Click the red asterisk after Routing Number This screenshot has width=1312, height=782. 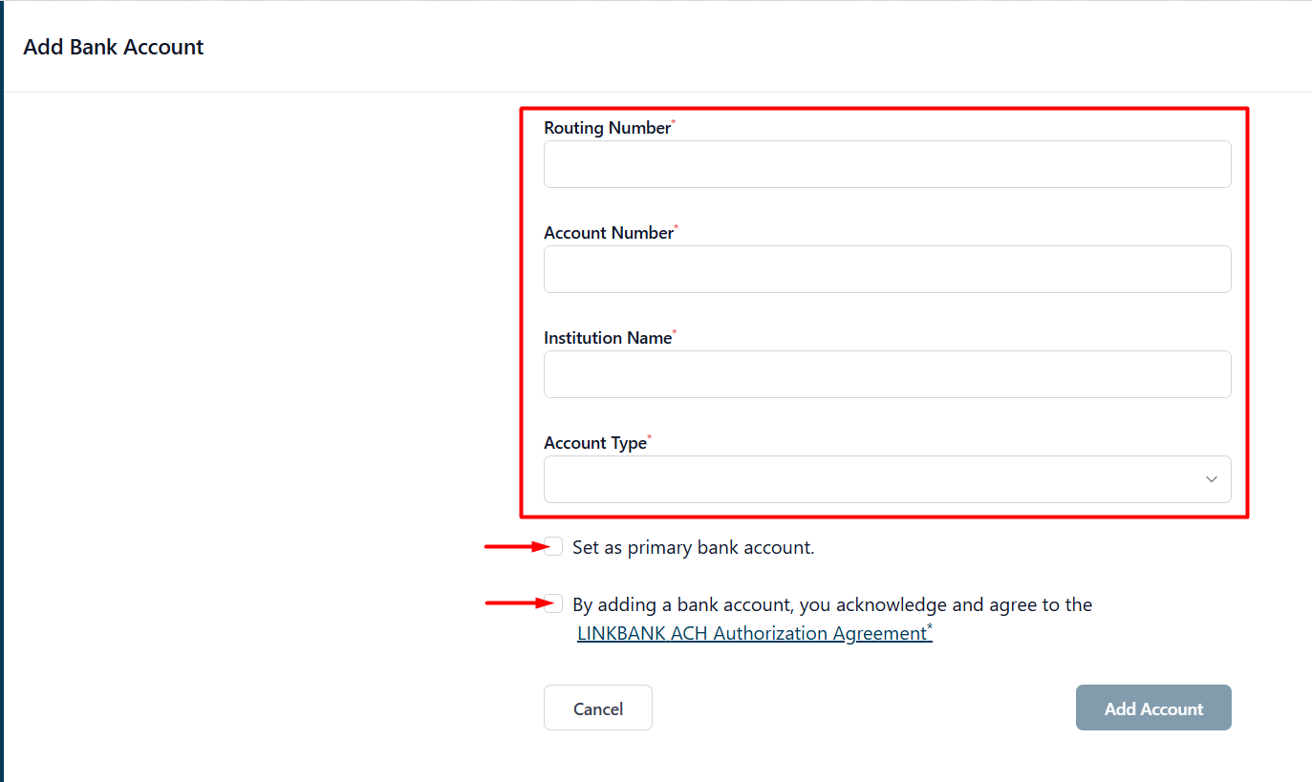pyautogui.click(x=674, y=123)
